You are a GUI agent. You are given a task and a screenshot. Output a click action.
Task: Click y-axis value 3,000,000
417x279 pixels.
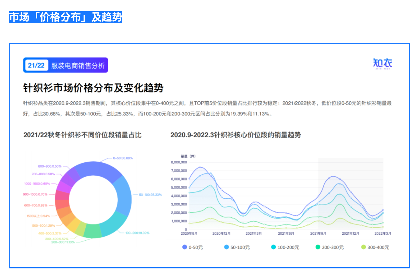point(179,205)
